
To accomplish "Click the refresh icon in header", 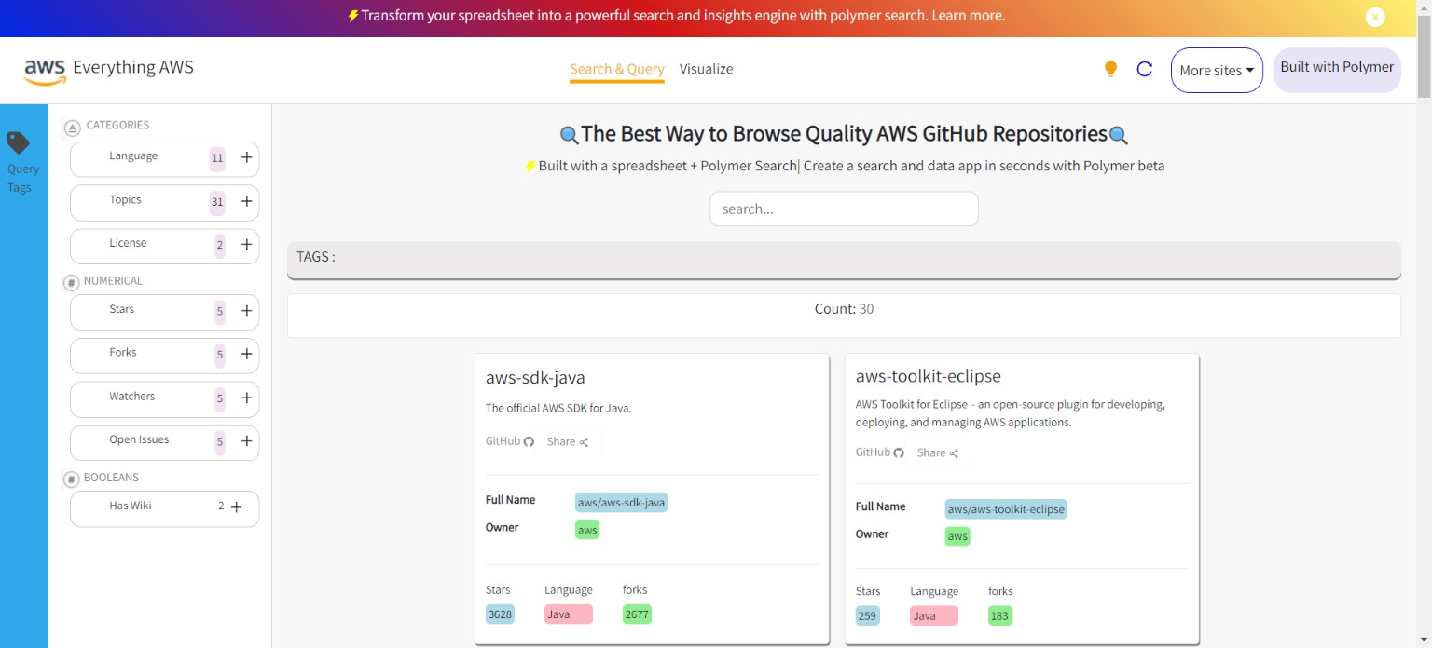I will 1145,69.
